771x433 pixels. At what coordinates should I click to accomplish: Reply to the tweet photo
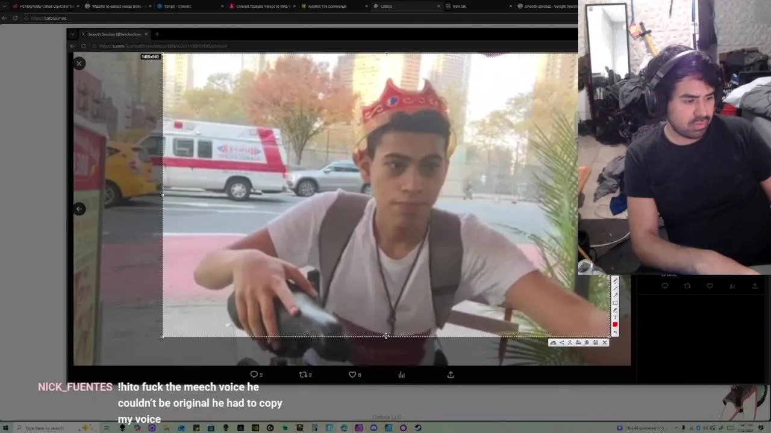257,375
